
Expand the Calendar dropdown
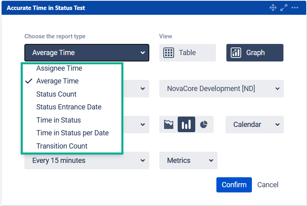pyautogui.click(x=254, y=125)
